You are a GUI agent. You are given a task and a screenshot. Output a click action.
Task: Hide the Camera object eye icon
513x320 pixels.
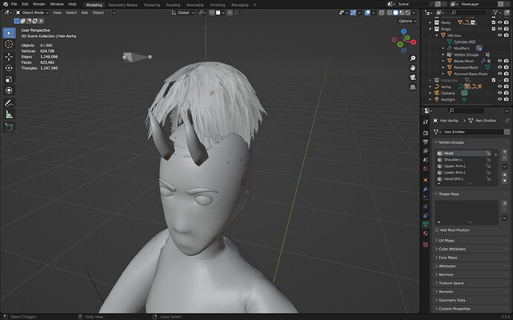click(x=500, y=93)
